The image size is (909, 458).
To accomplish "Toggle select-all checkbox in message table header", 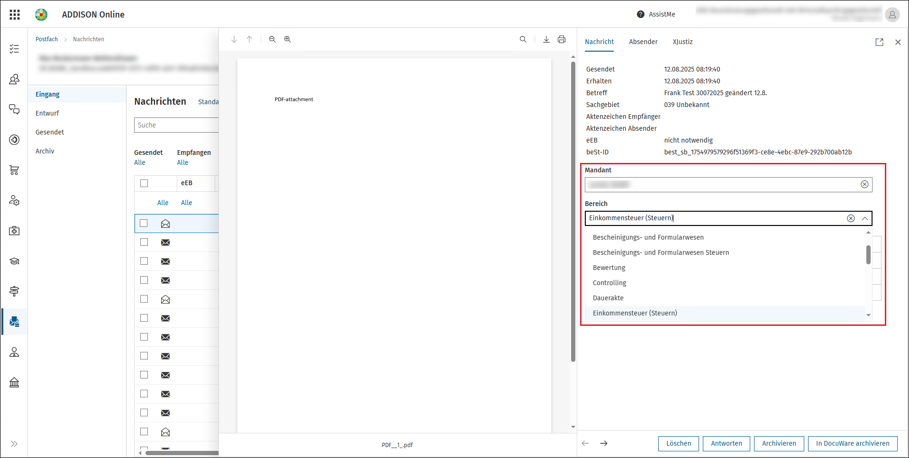I will click(144, 183).
